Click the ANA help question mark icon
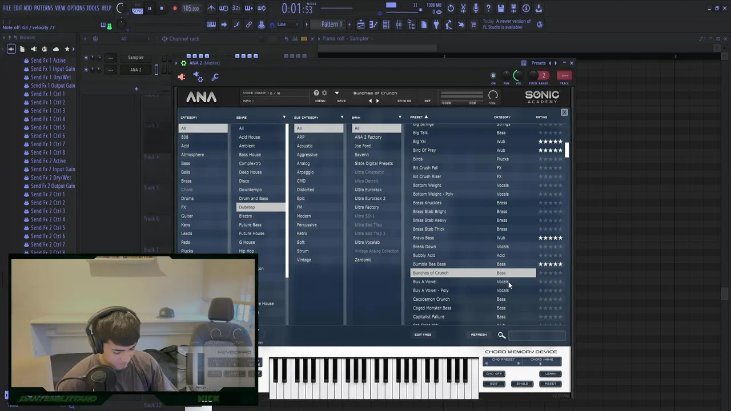 [316, 93]
